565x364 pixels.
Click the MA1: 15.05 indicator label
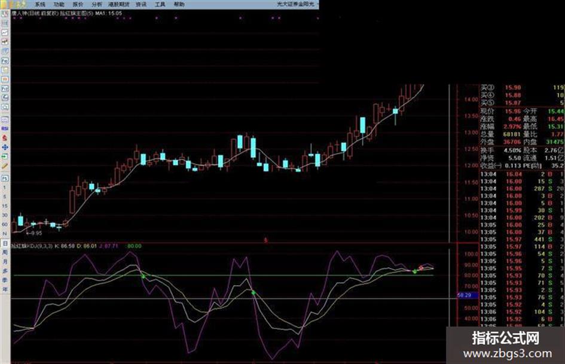pyautogui.click(x=108, y=13)
